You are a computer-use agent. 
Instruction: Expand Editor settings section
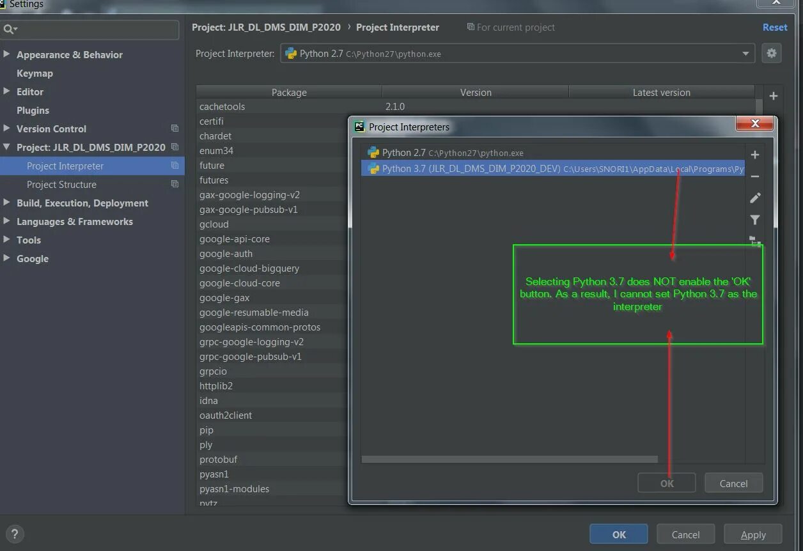[6, 91]
